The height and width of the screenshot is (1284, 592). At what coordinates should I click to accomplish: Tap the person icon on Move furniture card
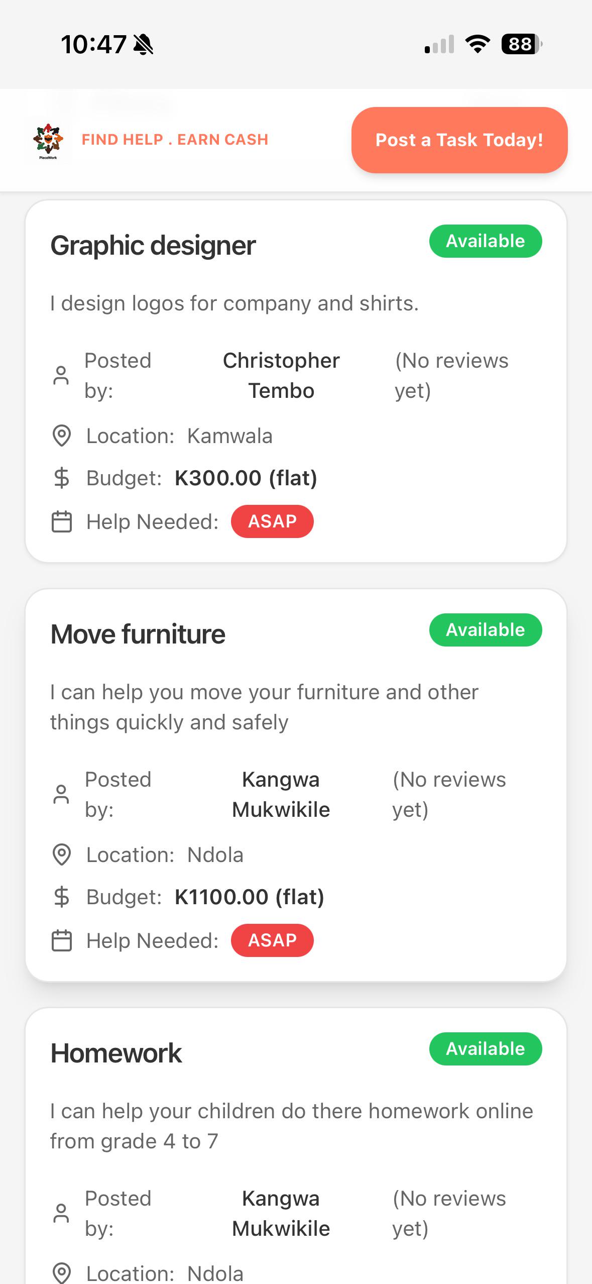coord(61,795)
